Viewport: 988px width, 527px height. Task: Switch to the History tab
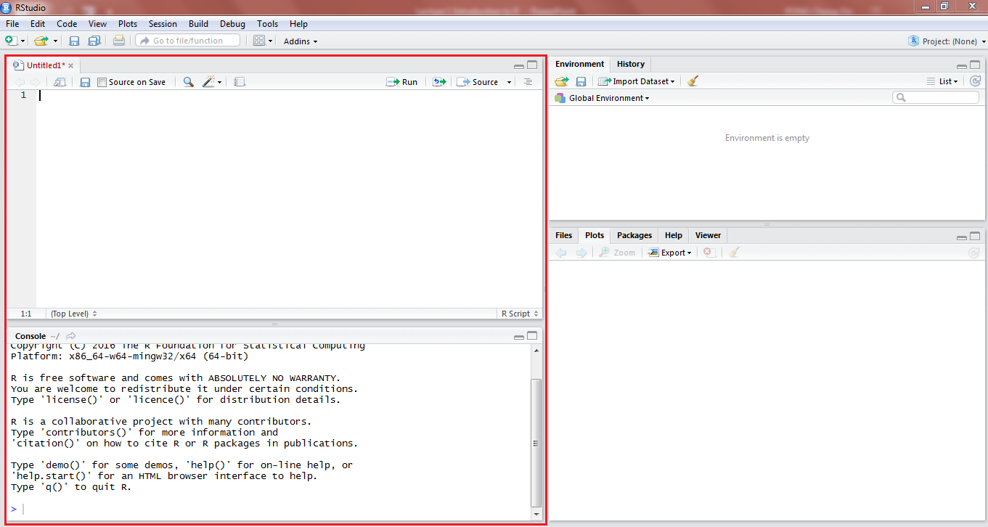630,64
